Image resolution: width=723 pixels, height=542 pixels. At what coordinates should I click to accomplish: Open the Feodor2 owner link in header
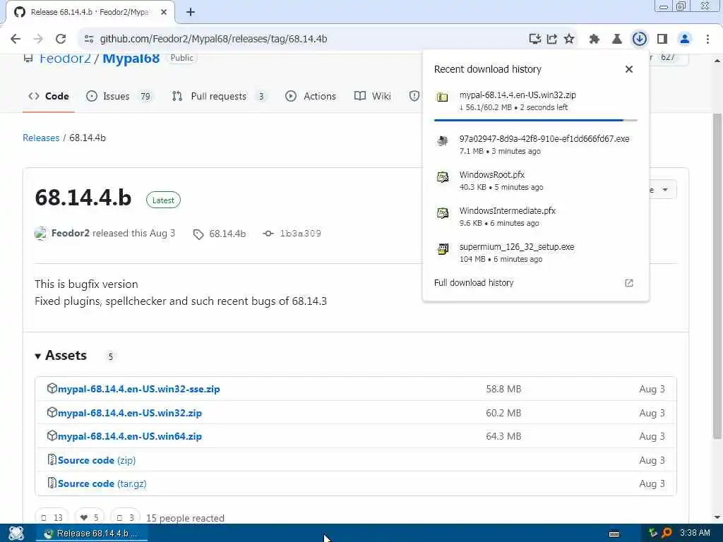[x=65, y=58]
